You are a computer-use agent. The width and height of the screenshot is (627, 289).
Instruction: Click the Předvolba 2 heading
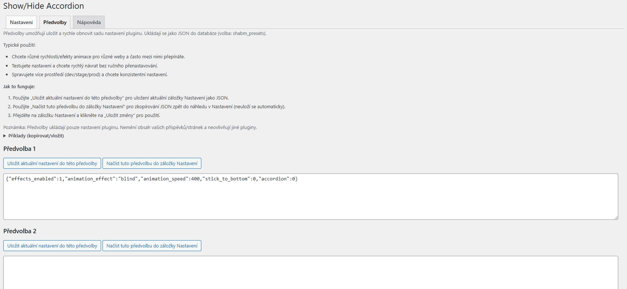[x=20, y=231]
